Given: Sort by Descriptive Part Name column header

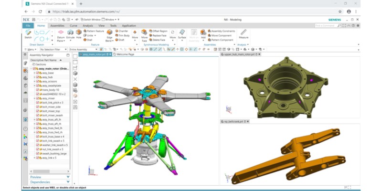Looking at the screenshot, I should coord(46,60).
